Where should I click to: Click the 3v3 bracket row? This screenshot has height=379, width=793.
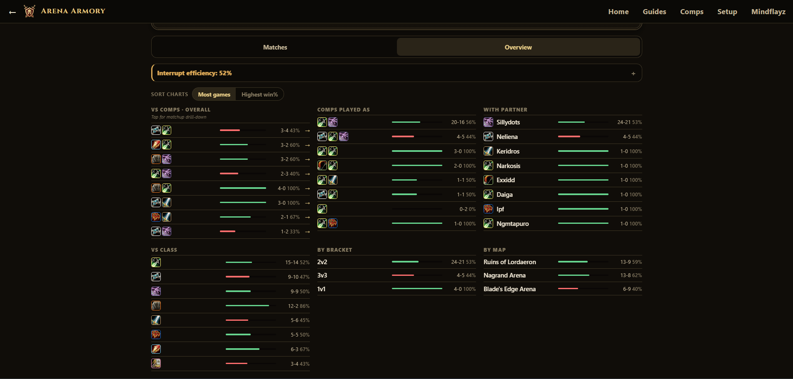point(396,275)
